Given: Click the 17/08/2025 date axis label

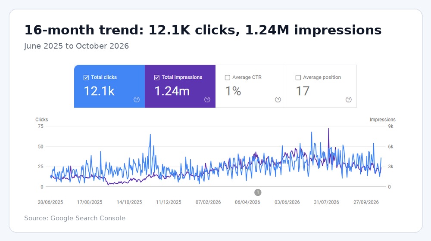Looking at the screenshot, I should tap(90, 202).
